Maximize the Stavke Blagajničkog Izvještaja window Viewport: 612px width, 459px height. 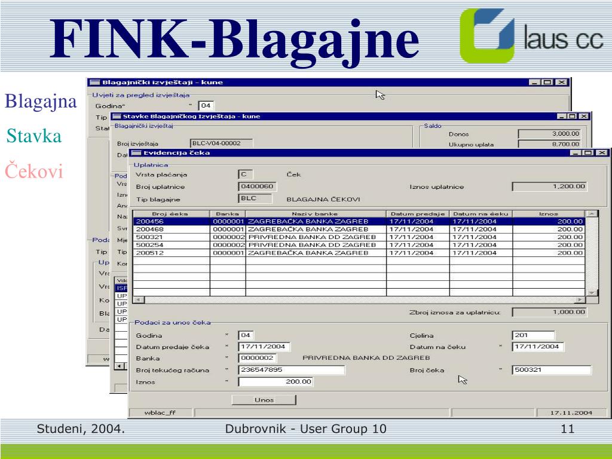[572, 117]
